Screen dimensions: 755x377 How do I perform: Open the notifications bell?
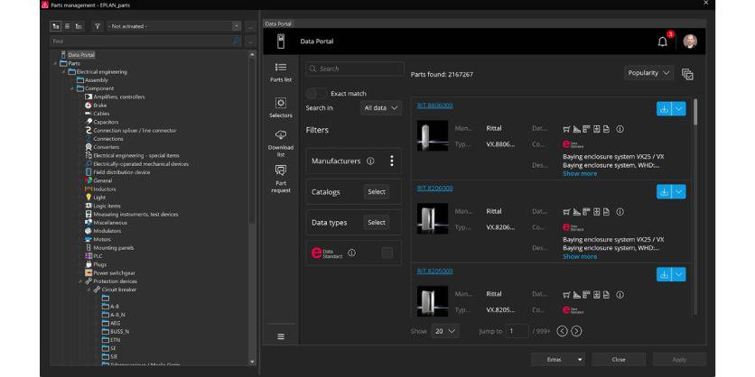[x=663, y=41]
